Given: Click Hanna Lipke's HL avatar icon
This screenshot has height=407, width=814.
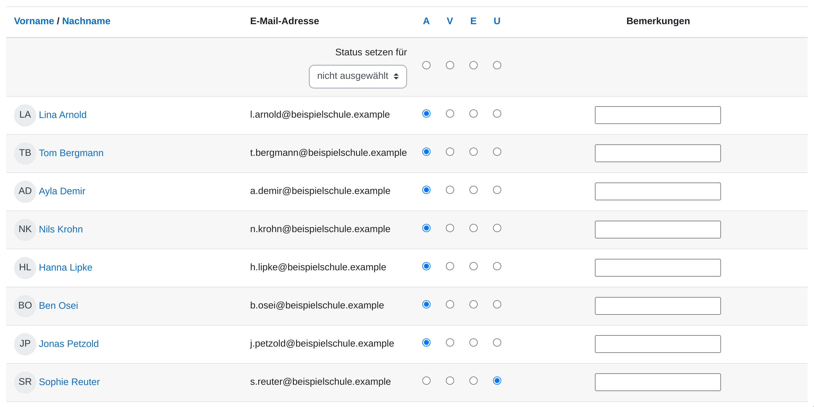Looking at the screenshot, I should pyautogui.click(x=25, y=268).
